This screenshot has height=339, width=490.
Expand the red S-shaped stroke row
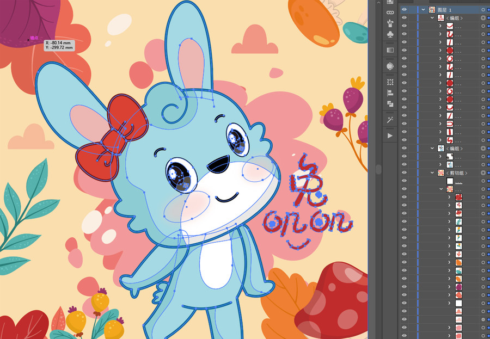coord(440,140)
